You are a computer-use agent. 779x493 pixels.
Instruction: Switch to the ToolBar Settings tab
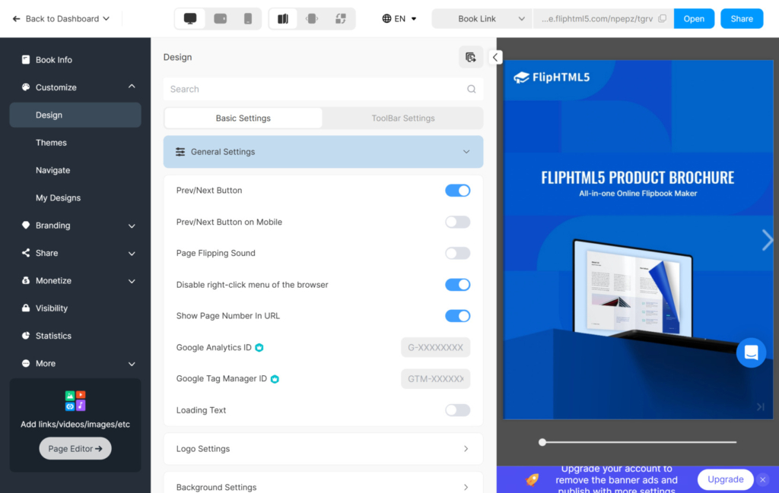(403, 118)
